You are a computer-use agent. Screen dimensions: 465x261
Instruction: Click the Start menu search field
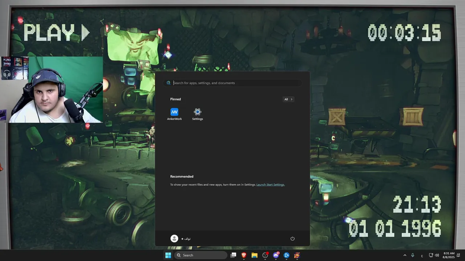[x=232, y=83]
